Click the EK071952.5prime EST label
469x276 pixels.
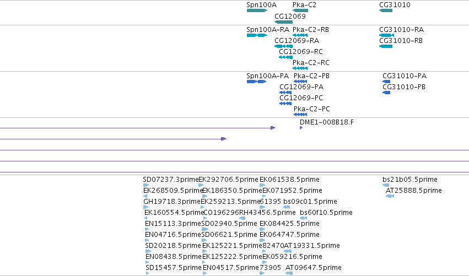[x=292, y=191]
